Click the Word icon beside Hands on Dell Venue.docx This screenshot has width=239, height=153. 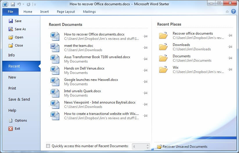pyautogui.click(x=55, y=70)
